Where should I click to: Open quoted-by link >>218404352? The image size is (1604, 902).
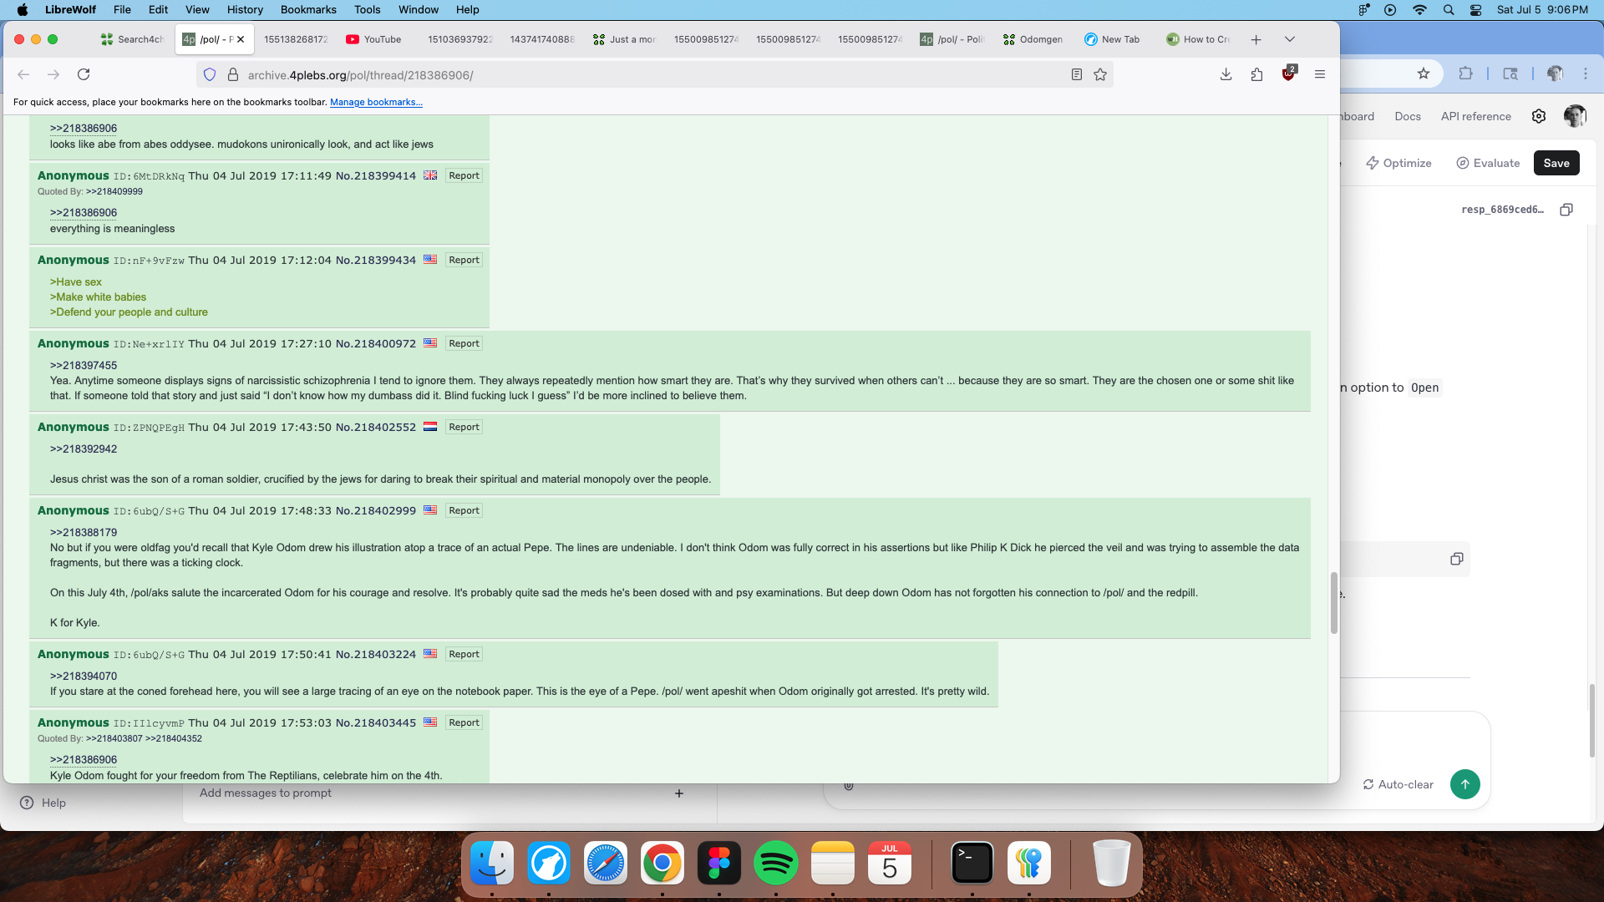[174, 738]
